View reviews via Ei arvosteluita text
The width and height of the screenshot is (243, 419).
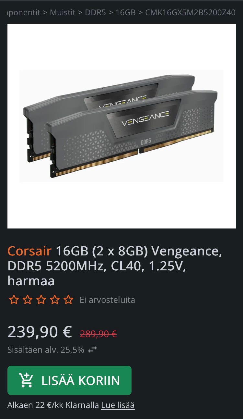[x=107, y=300]
